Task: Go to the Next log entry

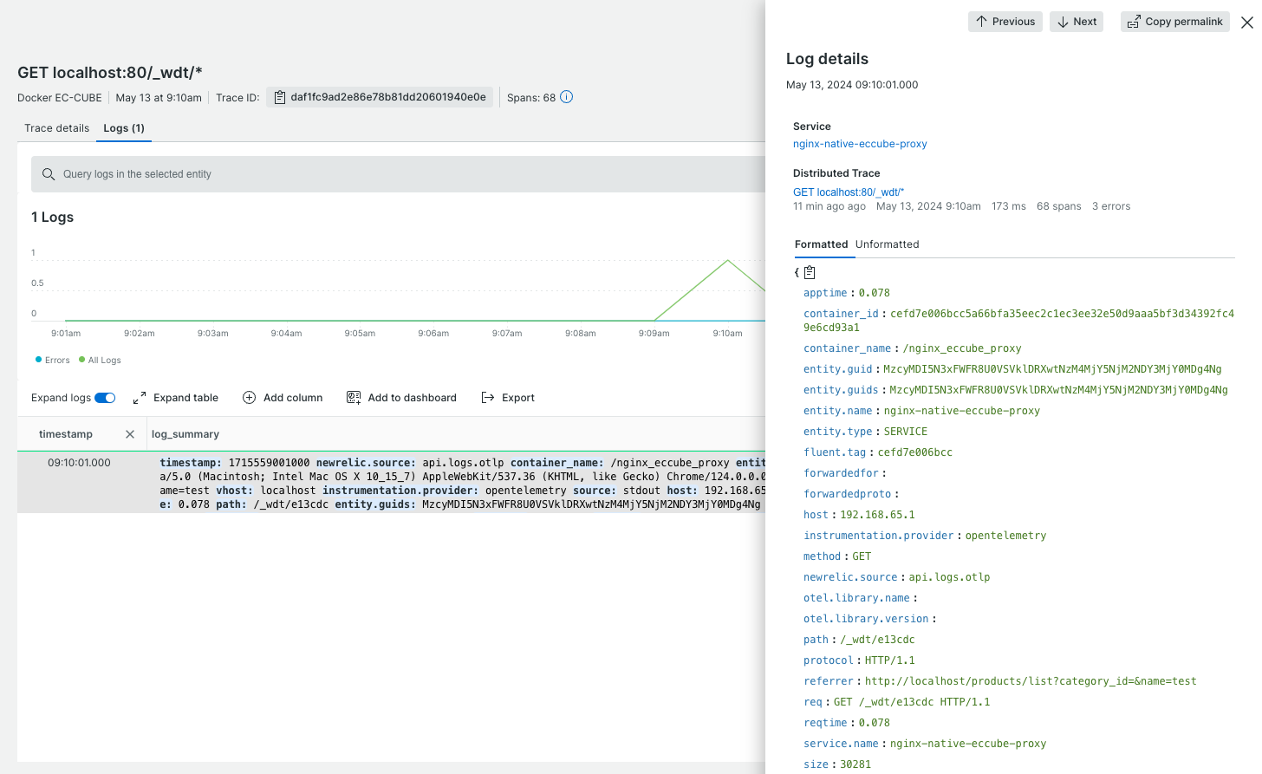Action: pyautogui.click(x=1076, y=22)
